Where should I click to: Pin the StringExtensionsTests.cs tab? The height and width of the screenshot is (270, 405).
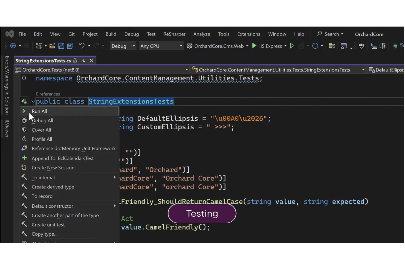84,61
